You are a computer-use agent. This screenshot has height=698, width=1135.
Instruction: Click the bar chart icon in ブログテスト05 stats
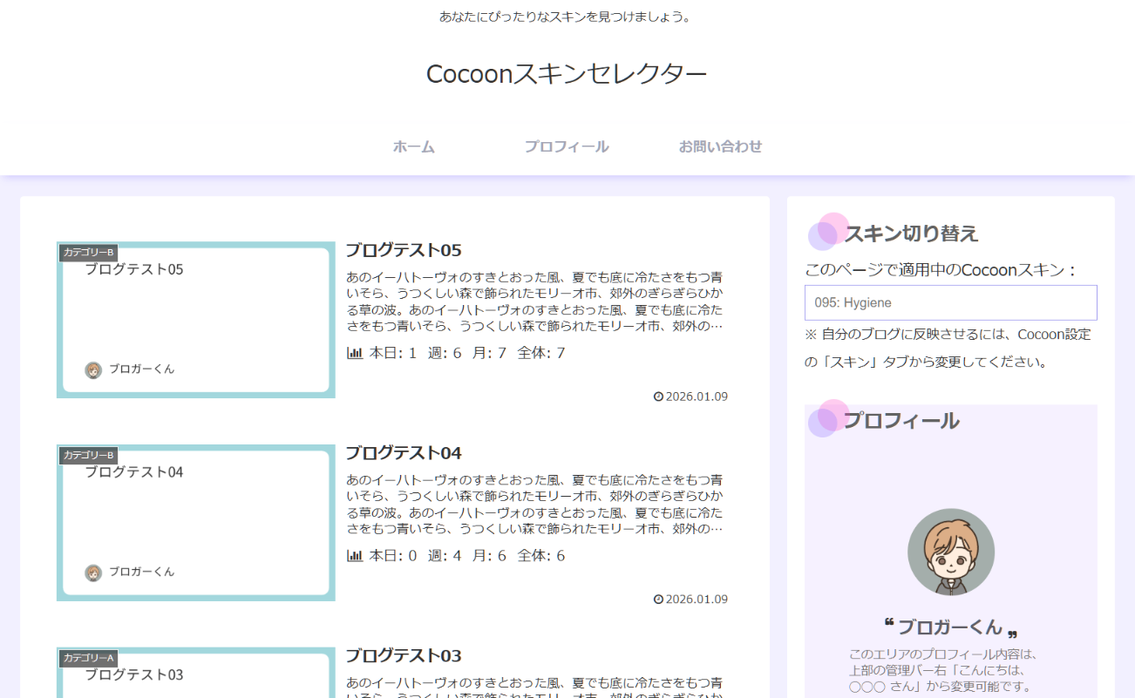355,353
